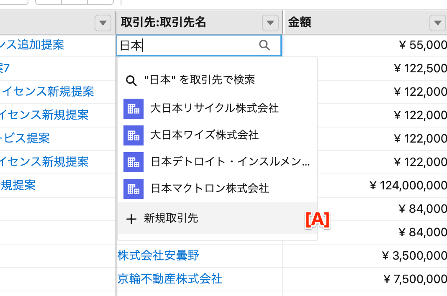The width and height of the screenshot is (447, 296).
Task: Open the 京輪不動産株式会社 account link
Action: [170, 278]
